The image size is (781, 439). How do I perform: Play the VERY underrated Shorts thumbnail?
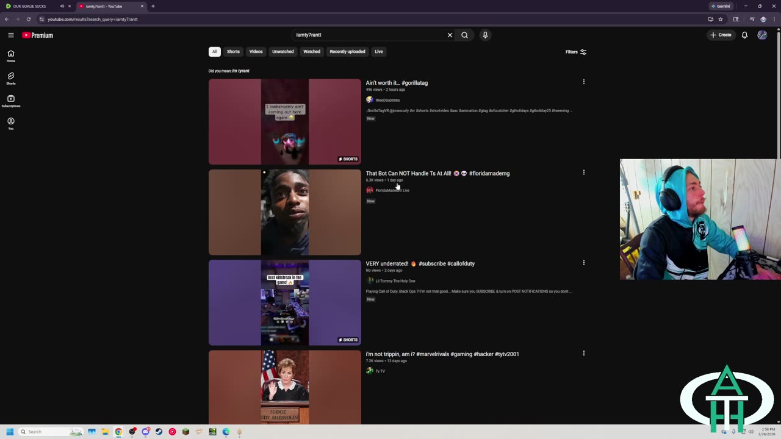(x=285, y=302)
